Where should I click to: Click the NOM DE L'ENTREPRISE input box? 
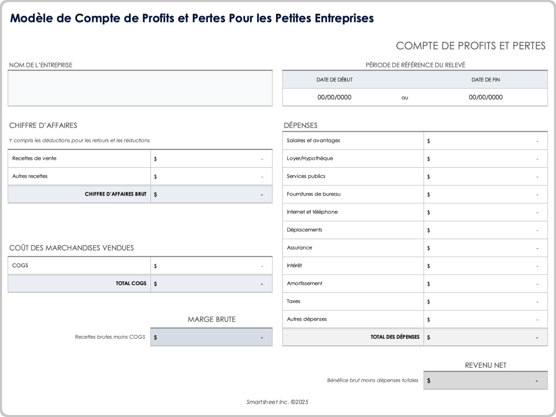tap(140, 87)
